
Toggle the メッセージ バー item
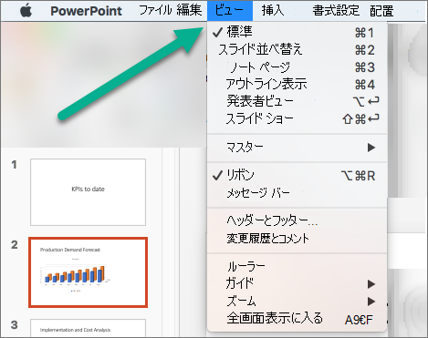(x=297, y=193)
